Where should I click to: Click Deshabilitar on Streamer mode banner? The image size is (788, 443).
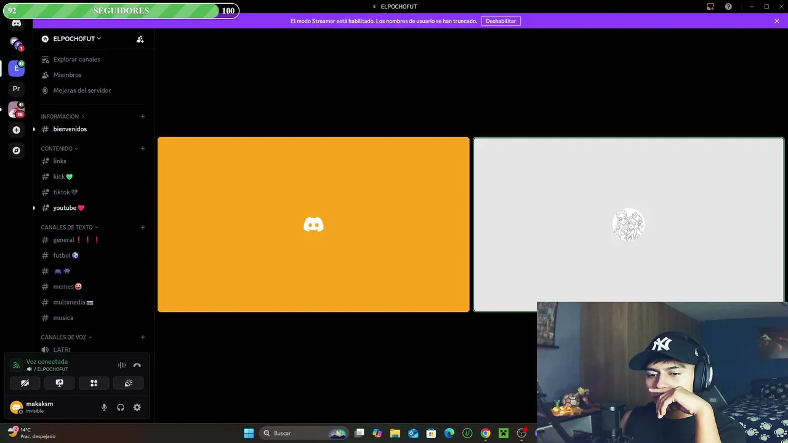click(501, 21)
